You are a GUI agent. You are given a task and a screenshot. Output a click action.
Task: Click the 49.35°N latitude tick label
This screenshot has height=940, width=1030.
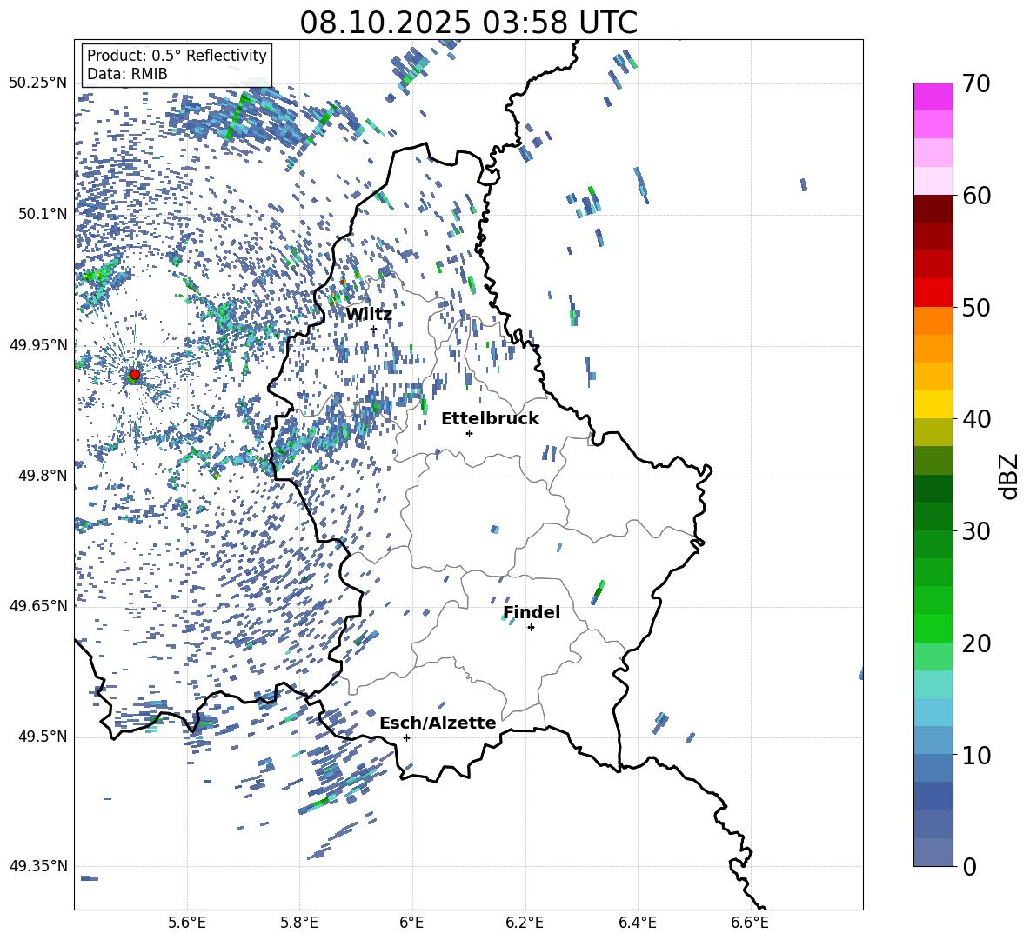[38, 866]
